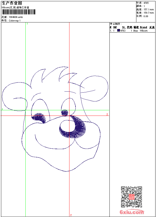Screen dimensions: 156x217
Task: Click the Brand column header
Action: [143, 27]
